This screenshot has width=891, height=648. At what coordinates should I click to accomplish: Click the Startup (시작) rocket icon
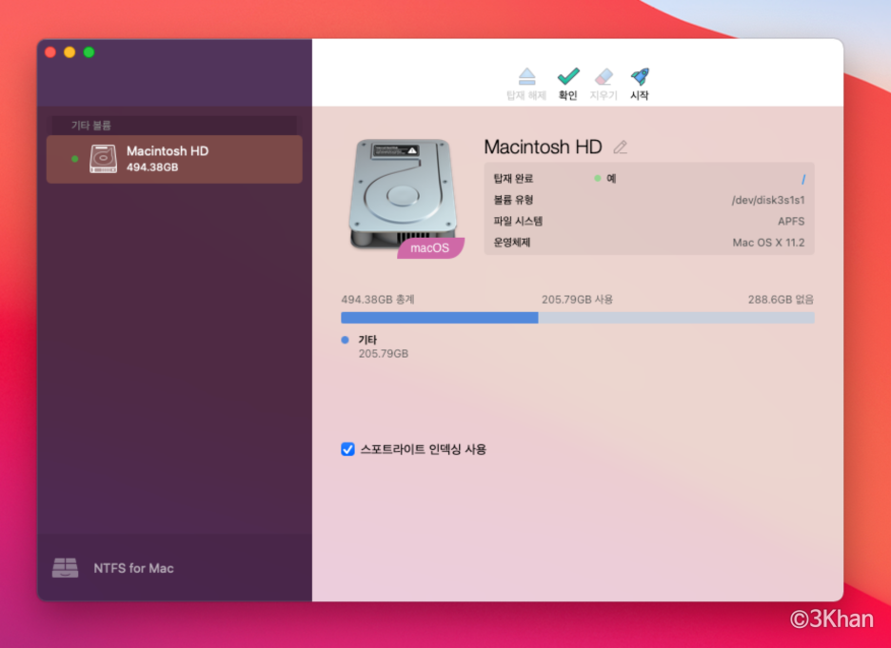[x=640, y=77]
